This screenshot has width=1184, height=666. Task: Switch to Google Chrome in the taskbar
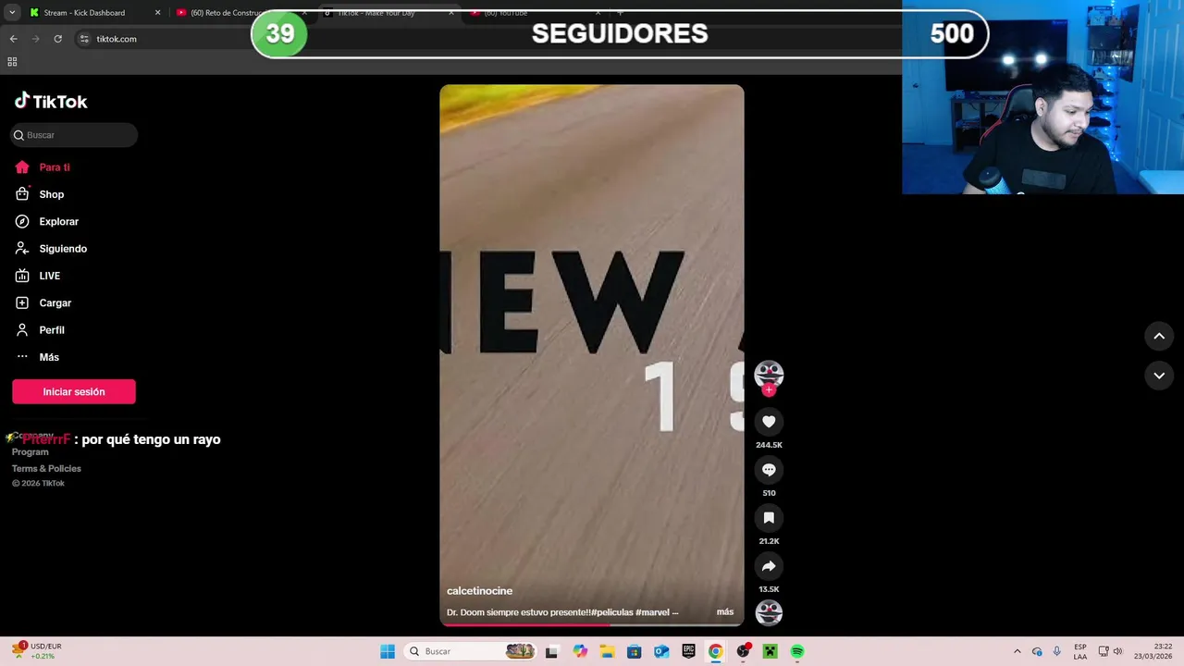pyautogui.click(x=715, y=651)
